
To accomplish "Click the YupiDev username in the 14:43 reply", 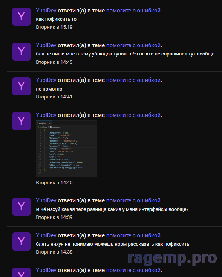I will tap(46, 45).
